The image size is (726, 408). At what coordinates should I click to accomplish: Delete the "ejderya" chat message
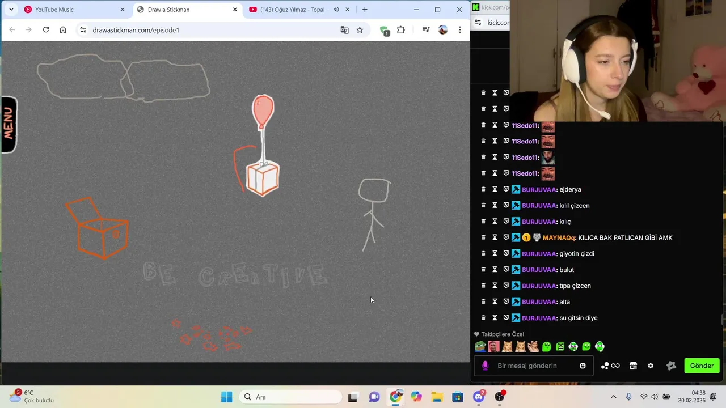pyautogui.click(x=483, y=189)
